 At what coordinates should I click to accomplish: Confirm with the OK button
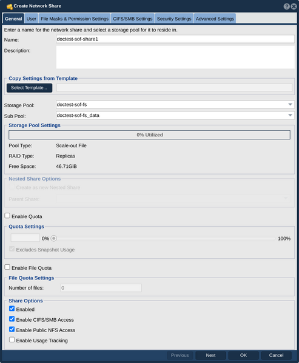tap(243, 355)
